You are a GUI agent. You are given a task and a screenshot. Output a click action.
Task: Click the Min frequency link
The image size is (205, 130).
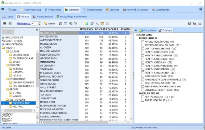coord(24,24)
